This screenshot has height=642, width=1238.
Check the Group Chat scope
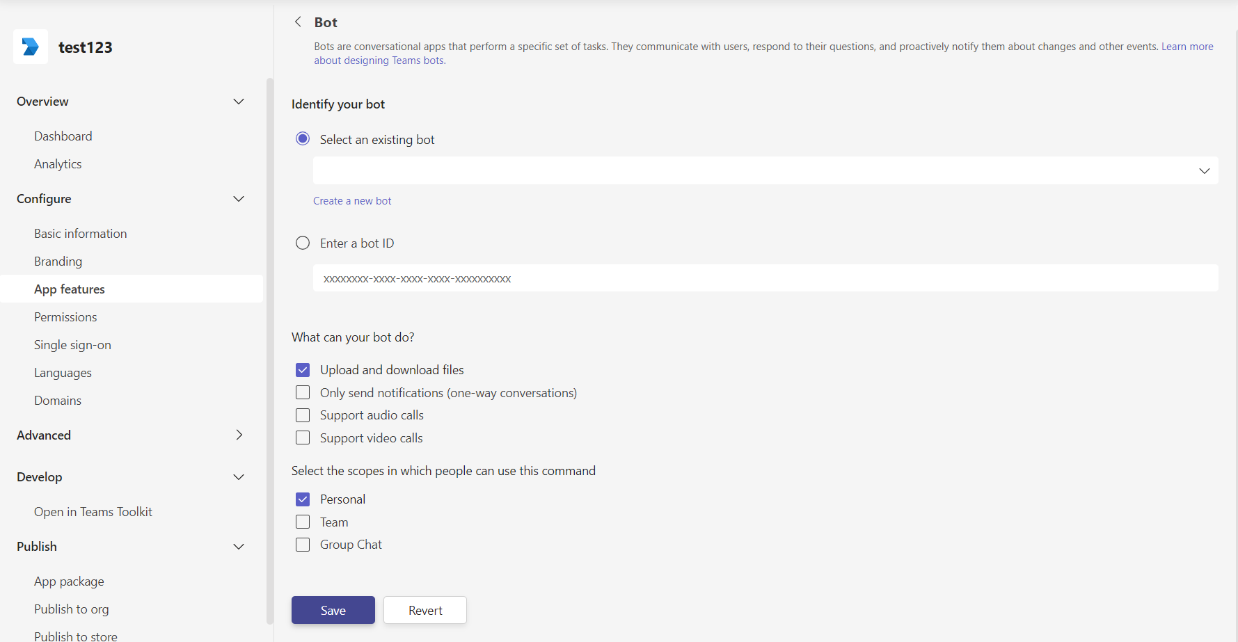click(x=303, y=545)
